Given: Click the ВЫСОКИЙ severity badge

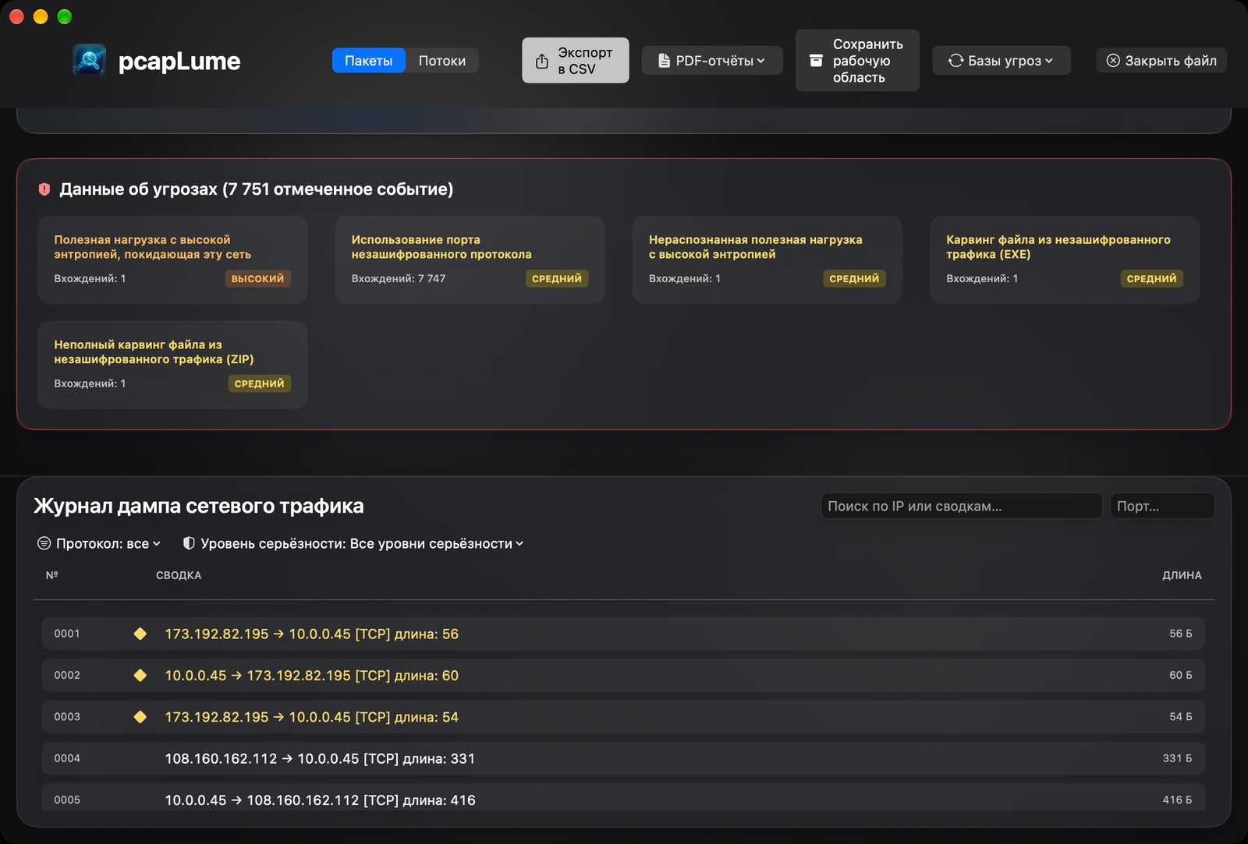Looking at the screenshot, I should pyautogui.click(x=257, y=278).
